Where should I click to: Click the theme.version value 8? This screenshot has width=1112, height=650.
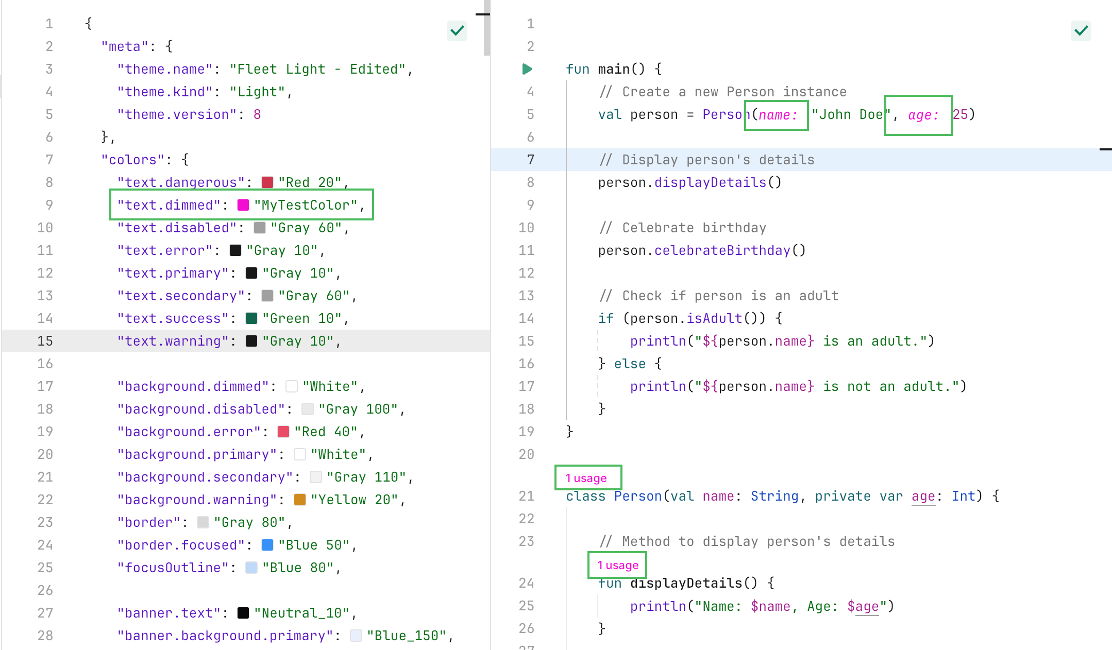257,114
